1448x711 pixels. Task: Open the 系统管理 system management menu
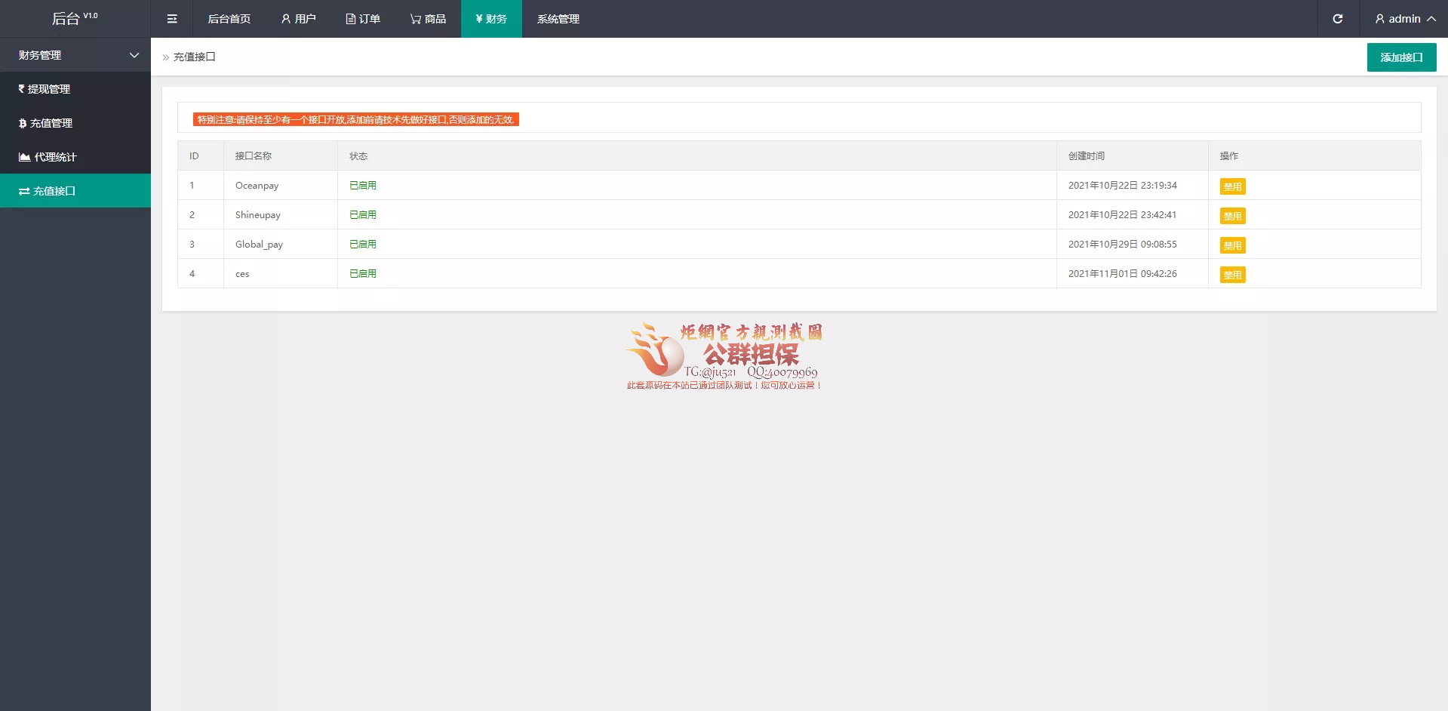[558, 19]
